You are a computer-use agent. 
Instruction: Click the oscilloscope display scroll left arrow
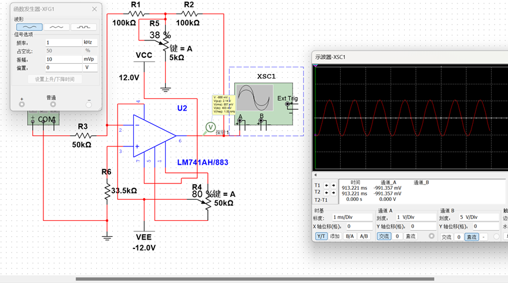point(315,175)
